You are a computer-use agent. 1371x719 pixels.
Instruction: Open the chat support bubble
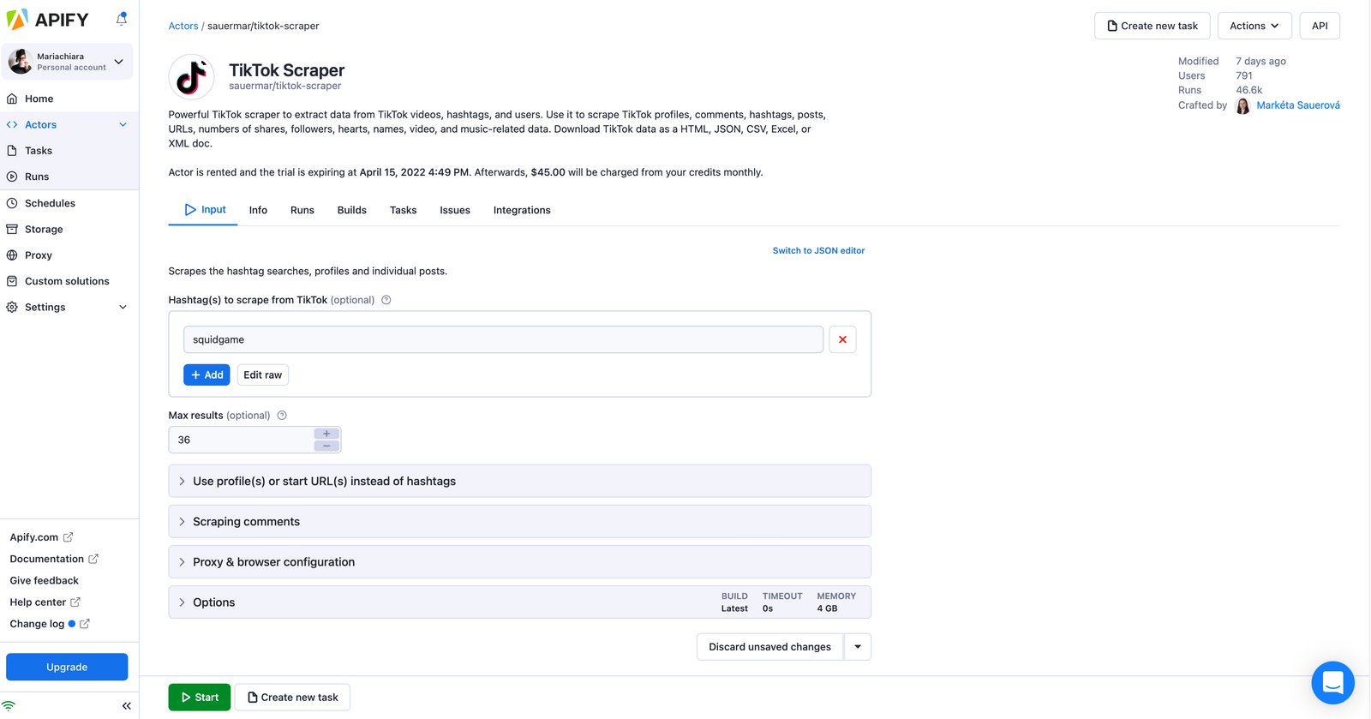[x=1332, y=683]
